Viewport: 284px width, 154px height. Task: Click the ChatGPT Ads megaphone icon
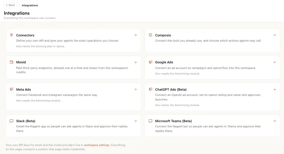pos(150,89)
